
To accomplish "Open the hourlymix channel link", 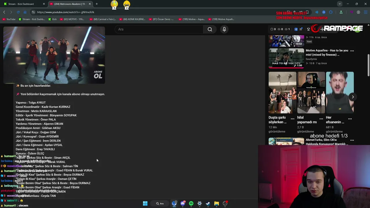I will tap(311, 59).
